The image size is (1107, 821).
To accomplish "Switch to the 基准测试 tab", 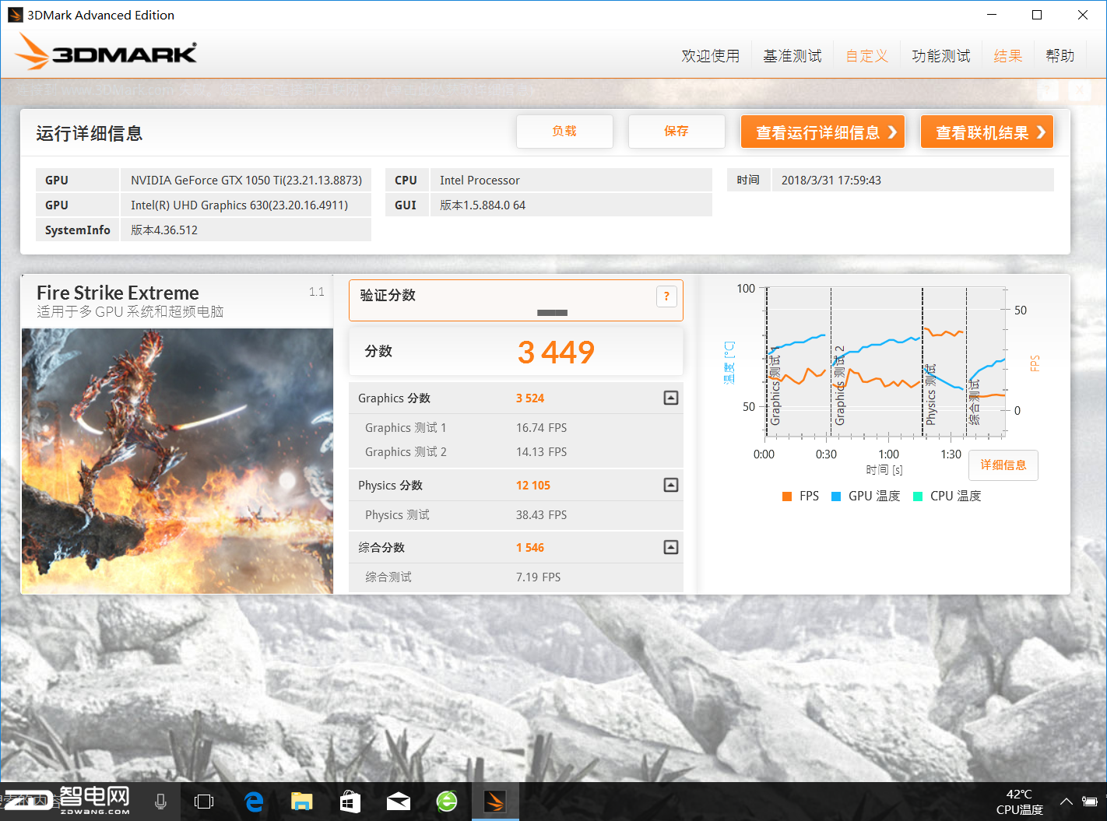I will tap(792, 56).
